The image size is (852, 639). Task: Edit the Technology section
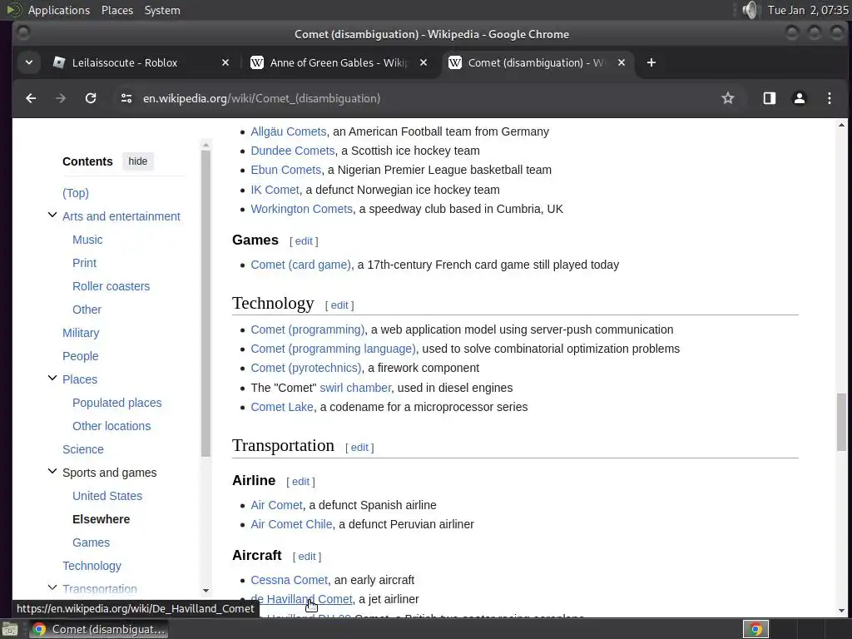pos(339,305)
